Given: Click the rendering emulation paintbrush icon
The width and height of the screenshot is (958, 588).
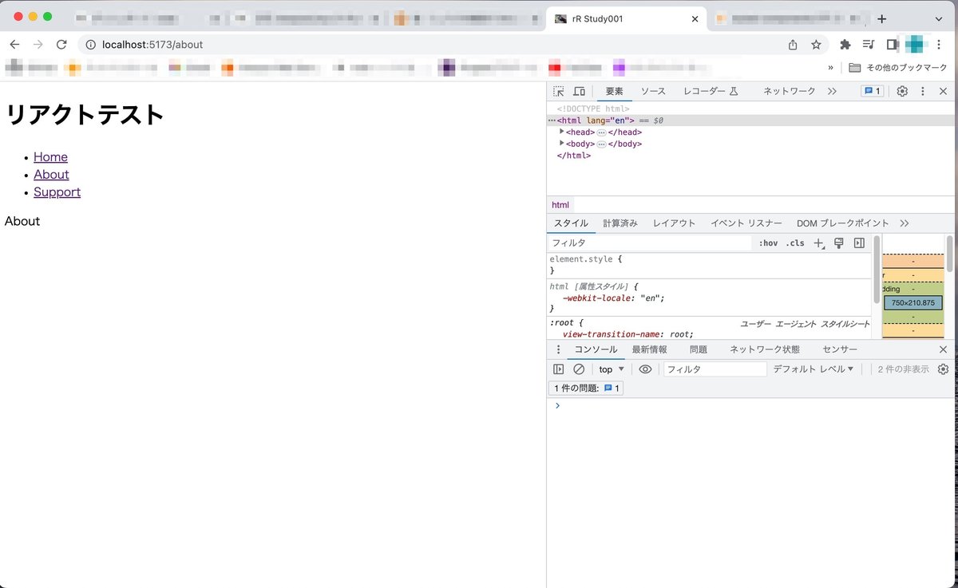Looking at the screenshot, I should click(x=839, y=243).
